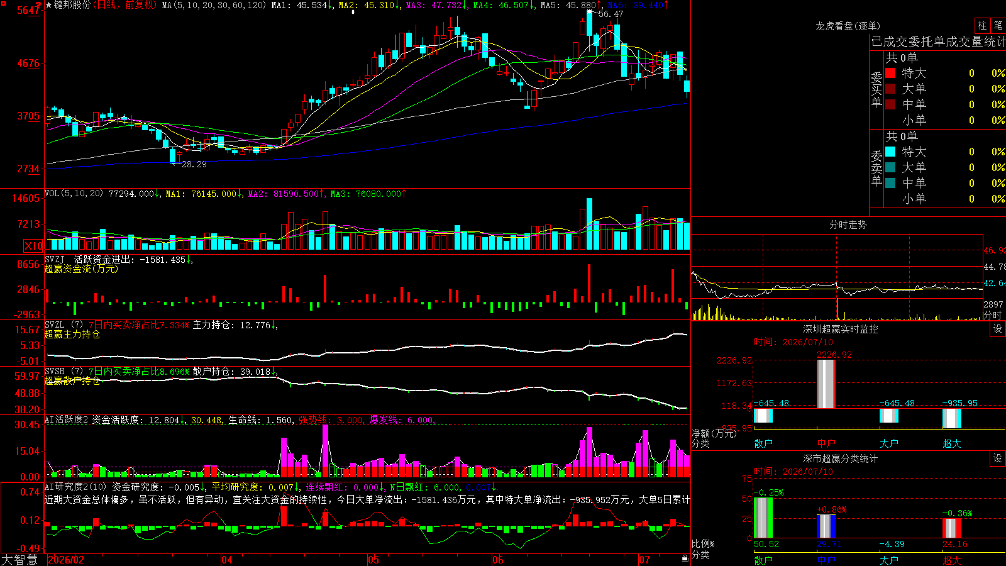Image resolution: width=1006 pixels, height=566 pixels.
Task: Click the AI活跃度2 indicator label
Action: [x=67, y=419]
